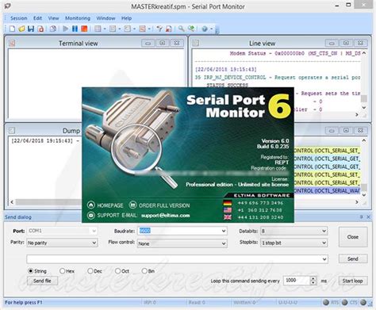
Task: Open the Window menu
Action: (106, 18)
